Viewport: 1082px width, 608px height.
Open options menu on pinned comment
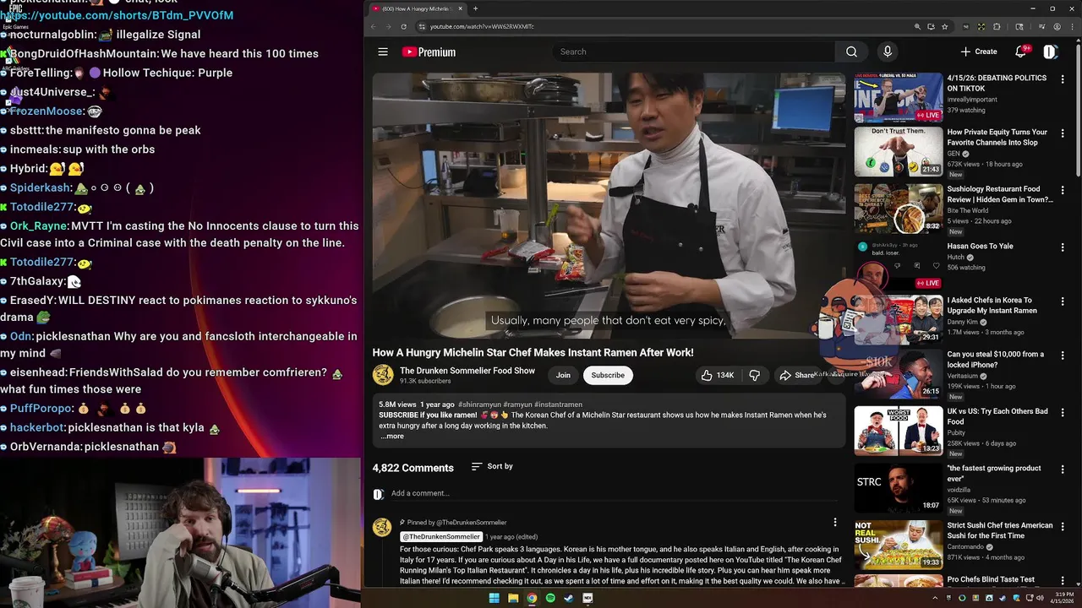click(835, 523)
